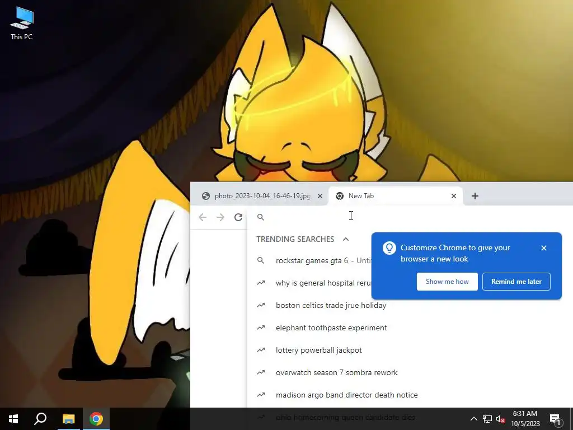The height and width of the screenshot is (430, 573).
Task: Choose boston celtics trade jrue holiday
Action: click(x=411, y=305)
